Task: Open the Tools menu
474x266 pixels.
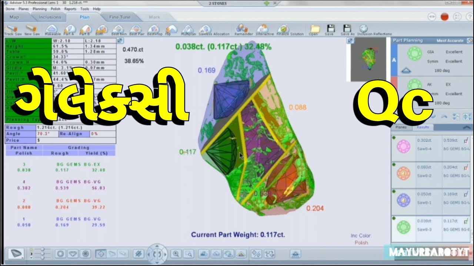Action: tap(85, 9)
